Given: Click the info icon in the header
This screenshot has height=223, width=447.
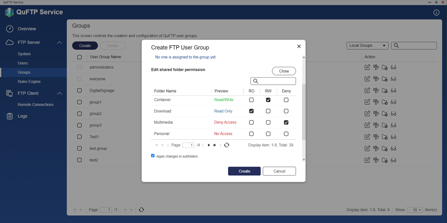Looking at the screenshot, I should 437,13.
